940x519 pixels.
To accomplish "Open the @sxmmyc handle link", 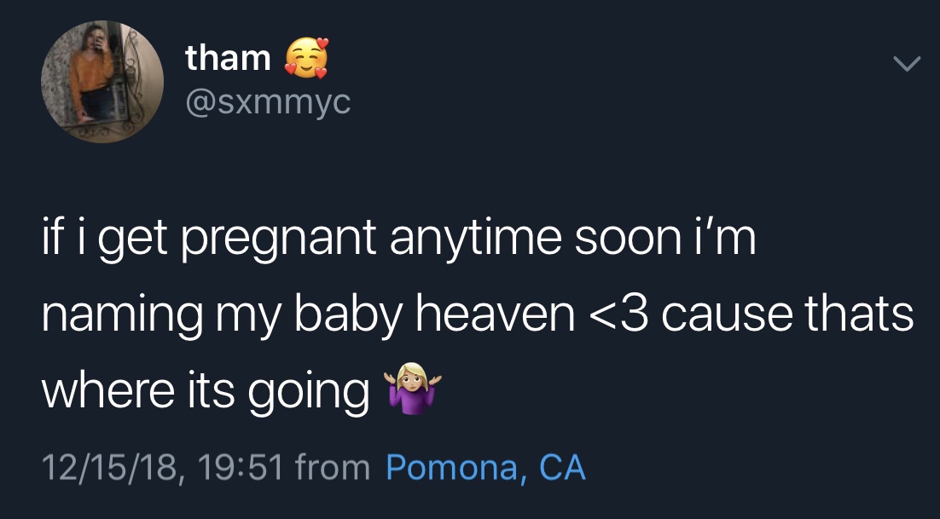I will pyautogui.click(x=268, y=103).
